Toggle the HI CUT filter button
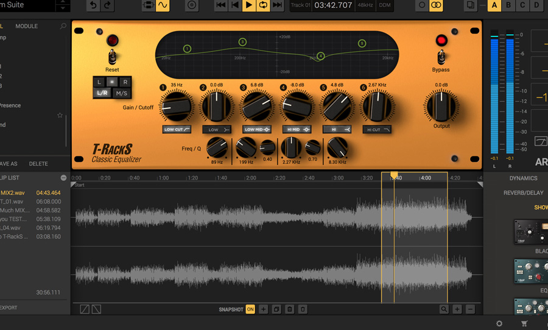 (x=377, y=130)
